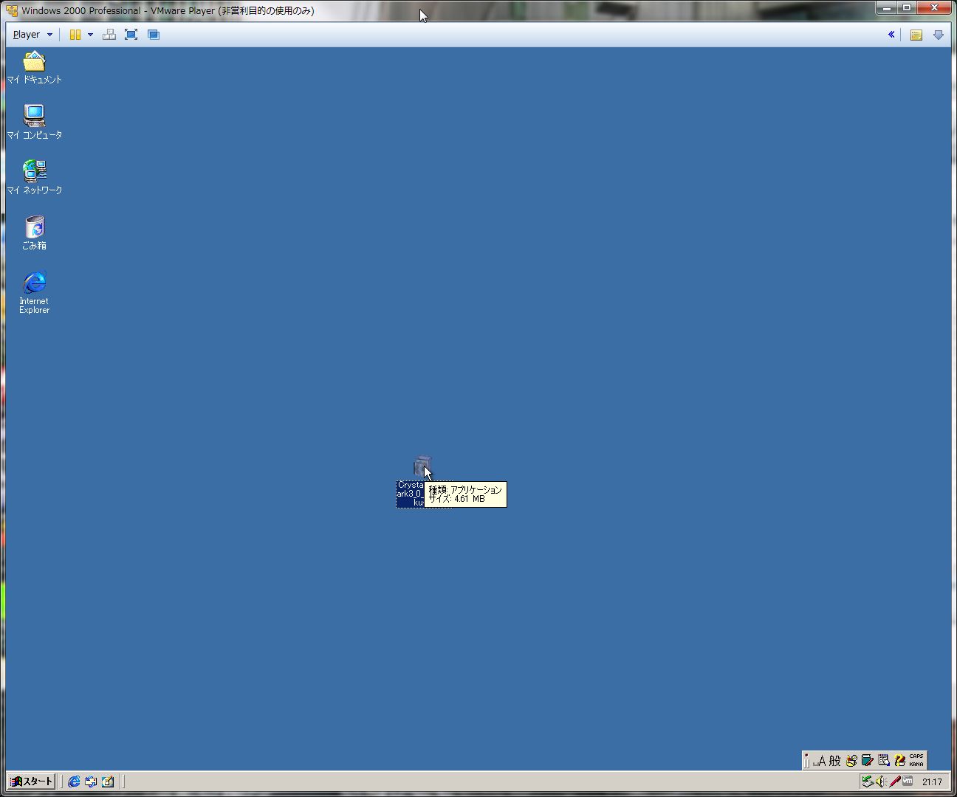
Task: Select the ごみ箱 recycle bin icon
Action: [x=34, y=233]
